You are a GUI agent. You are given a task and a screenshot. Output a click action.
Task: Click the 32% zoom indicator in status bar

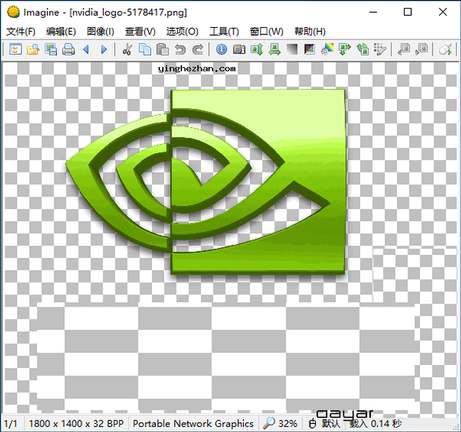point(281,423)
